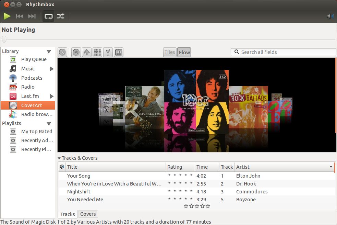
Task: Select the CoverArt disc icon
Action: [x=13, y=105]
